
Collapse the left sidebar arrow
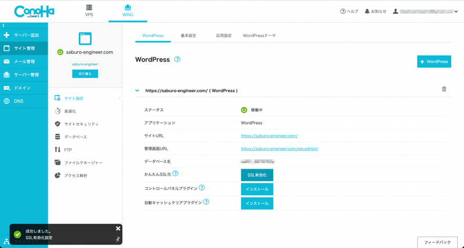pos(3,25)
